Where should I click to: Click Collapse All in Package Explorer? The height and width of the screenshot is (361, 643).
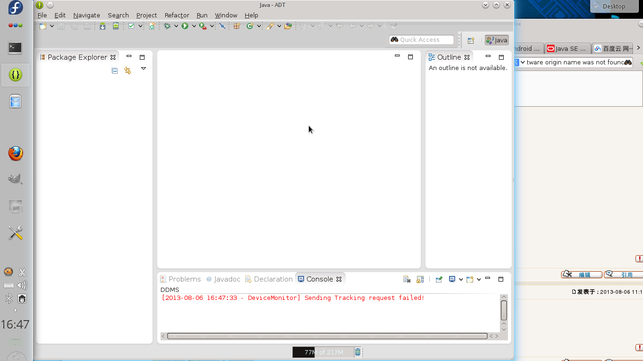point(114,71)
